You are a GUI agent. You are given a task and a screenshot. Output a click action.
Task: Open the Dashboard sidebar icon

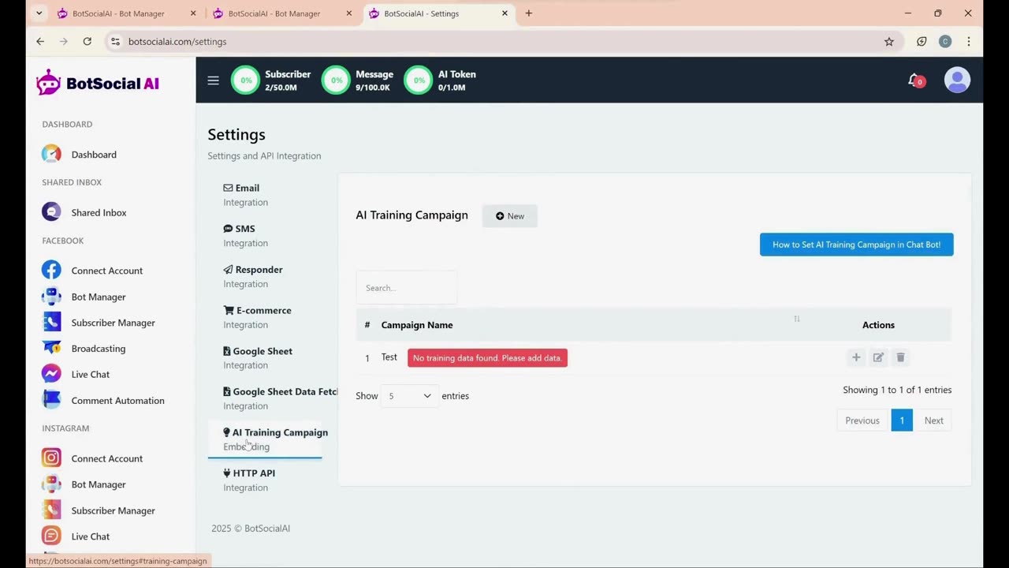pos(51,155)
